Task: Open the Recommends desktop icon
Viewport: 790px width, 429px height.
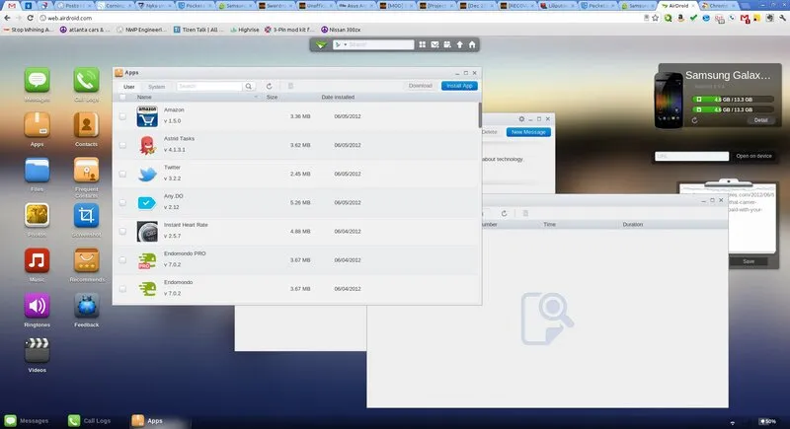Action: 86,260
